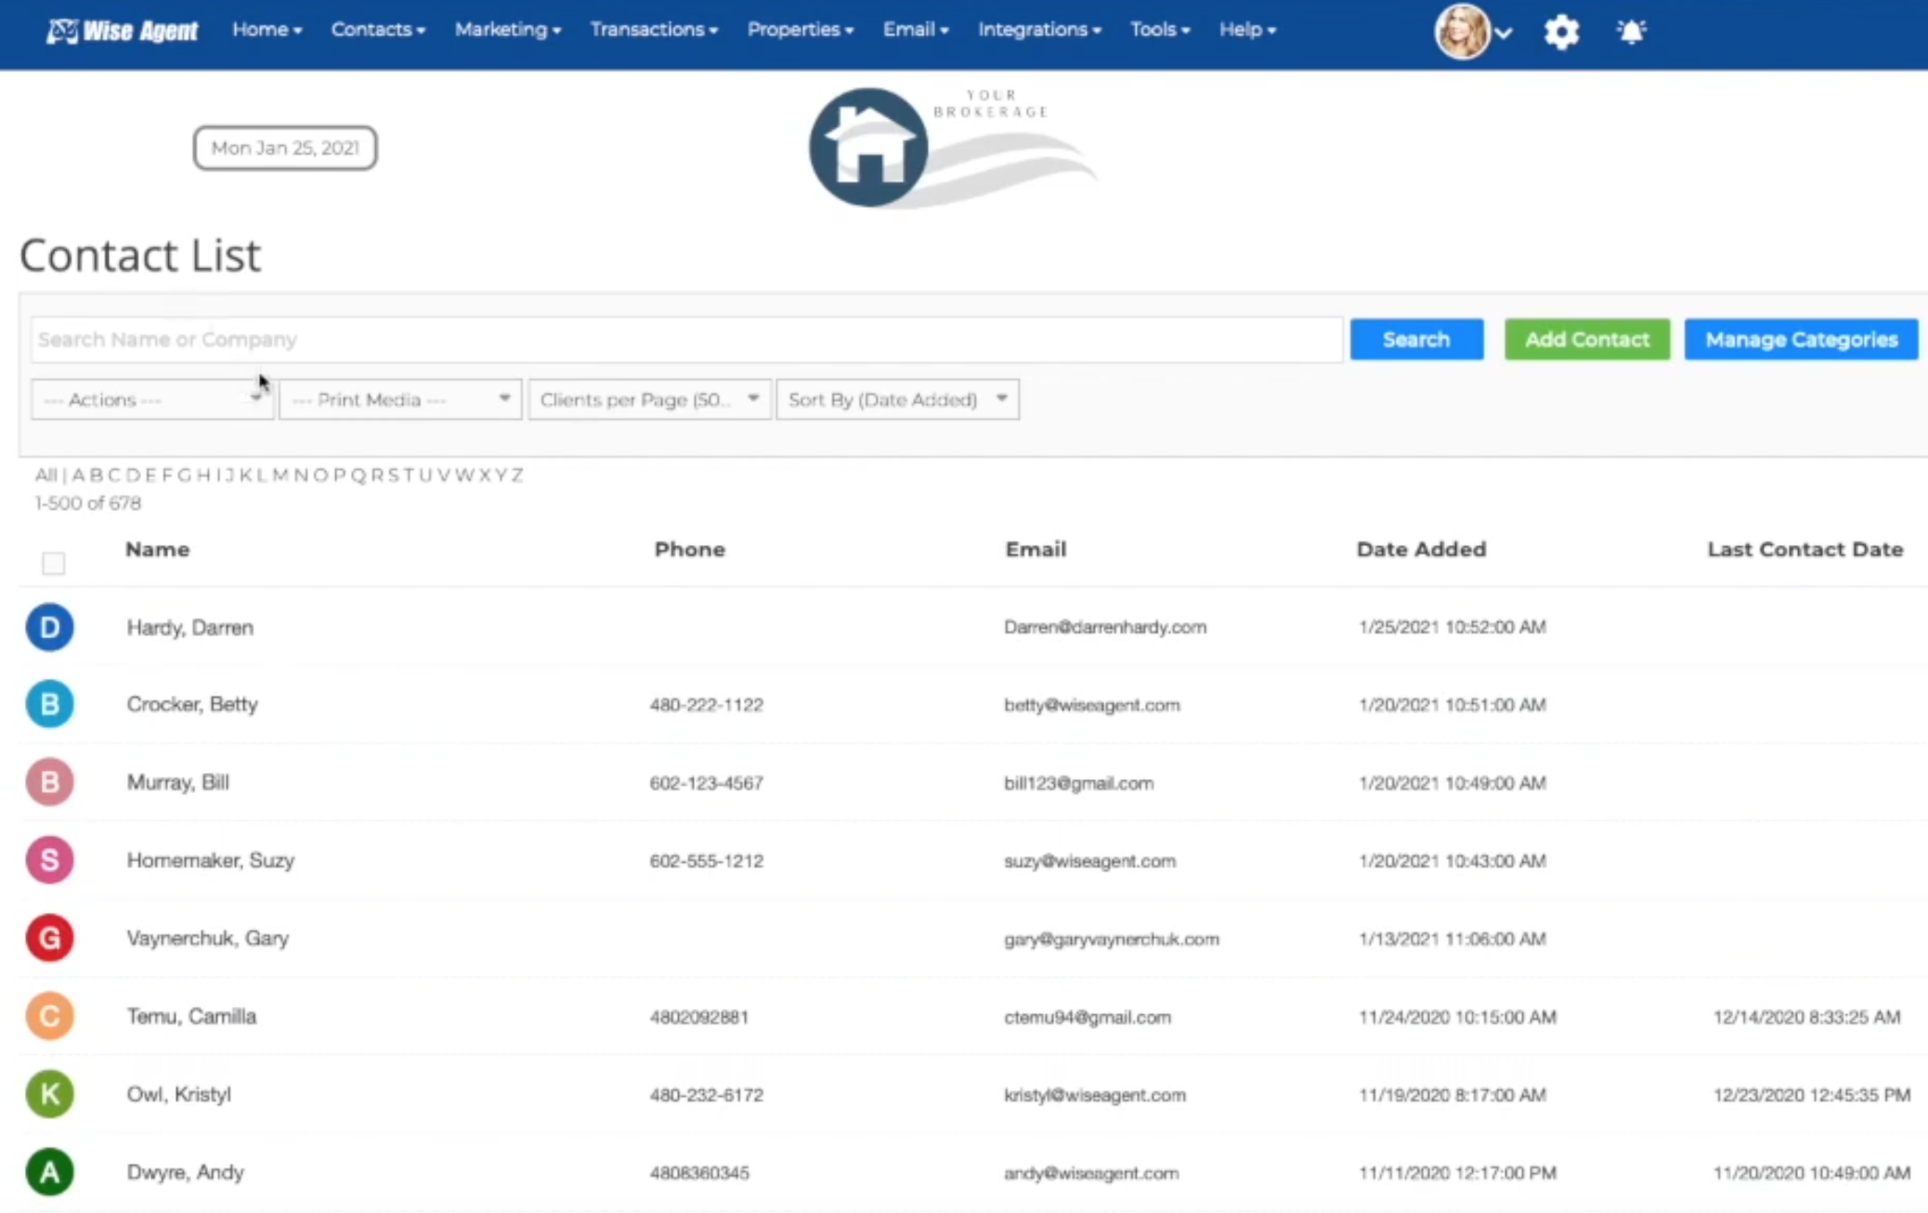Screen dimensions: 1928x1213
Task: Click the Wise Agent logo
Action: coord(122,31)
